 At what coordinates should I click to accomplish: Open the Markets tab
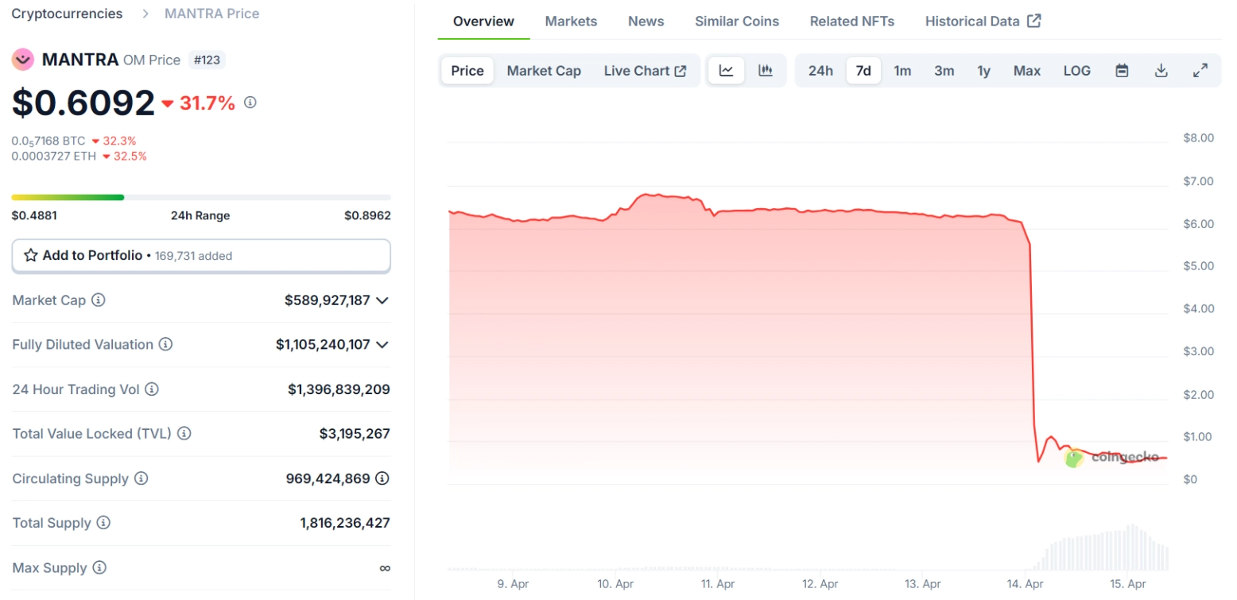point(571,21)
